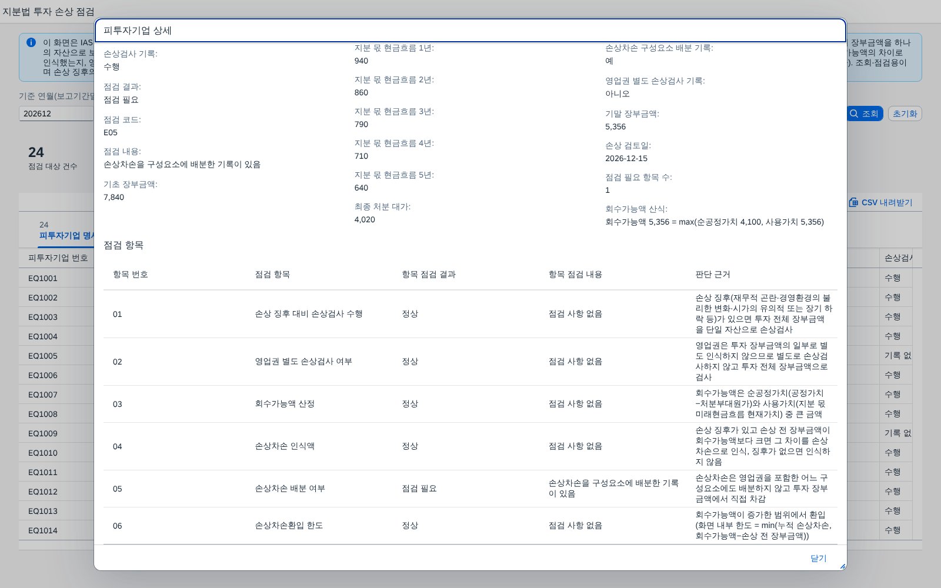Click the magnifier icon on 조회 button
The height and width of the screenshot is (588, 941).
tap(854, 113)
